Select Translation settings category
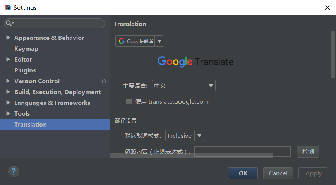Viewport: 336px width, 185px height. (x=55, y=125)
